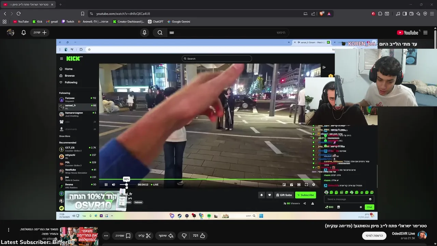
Task: Open the apps grid in bookmarks bar
Action: click(4, 22)
